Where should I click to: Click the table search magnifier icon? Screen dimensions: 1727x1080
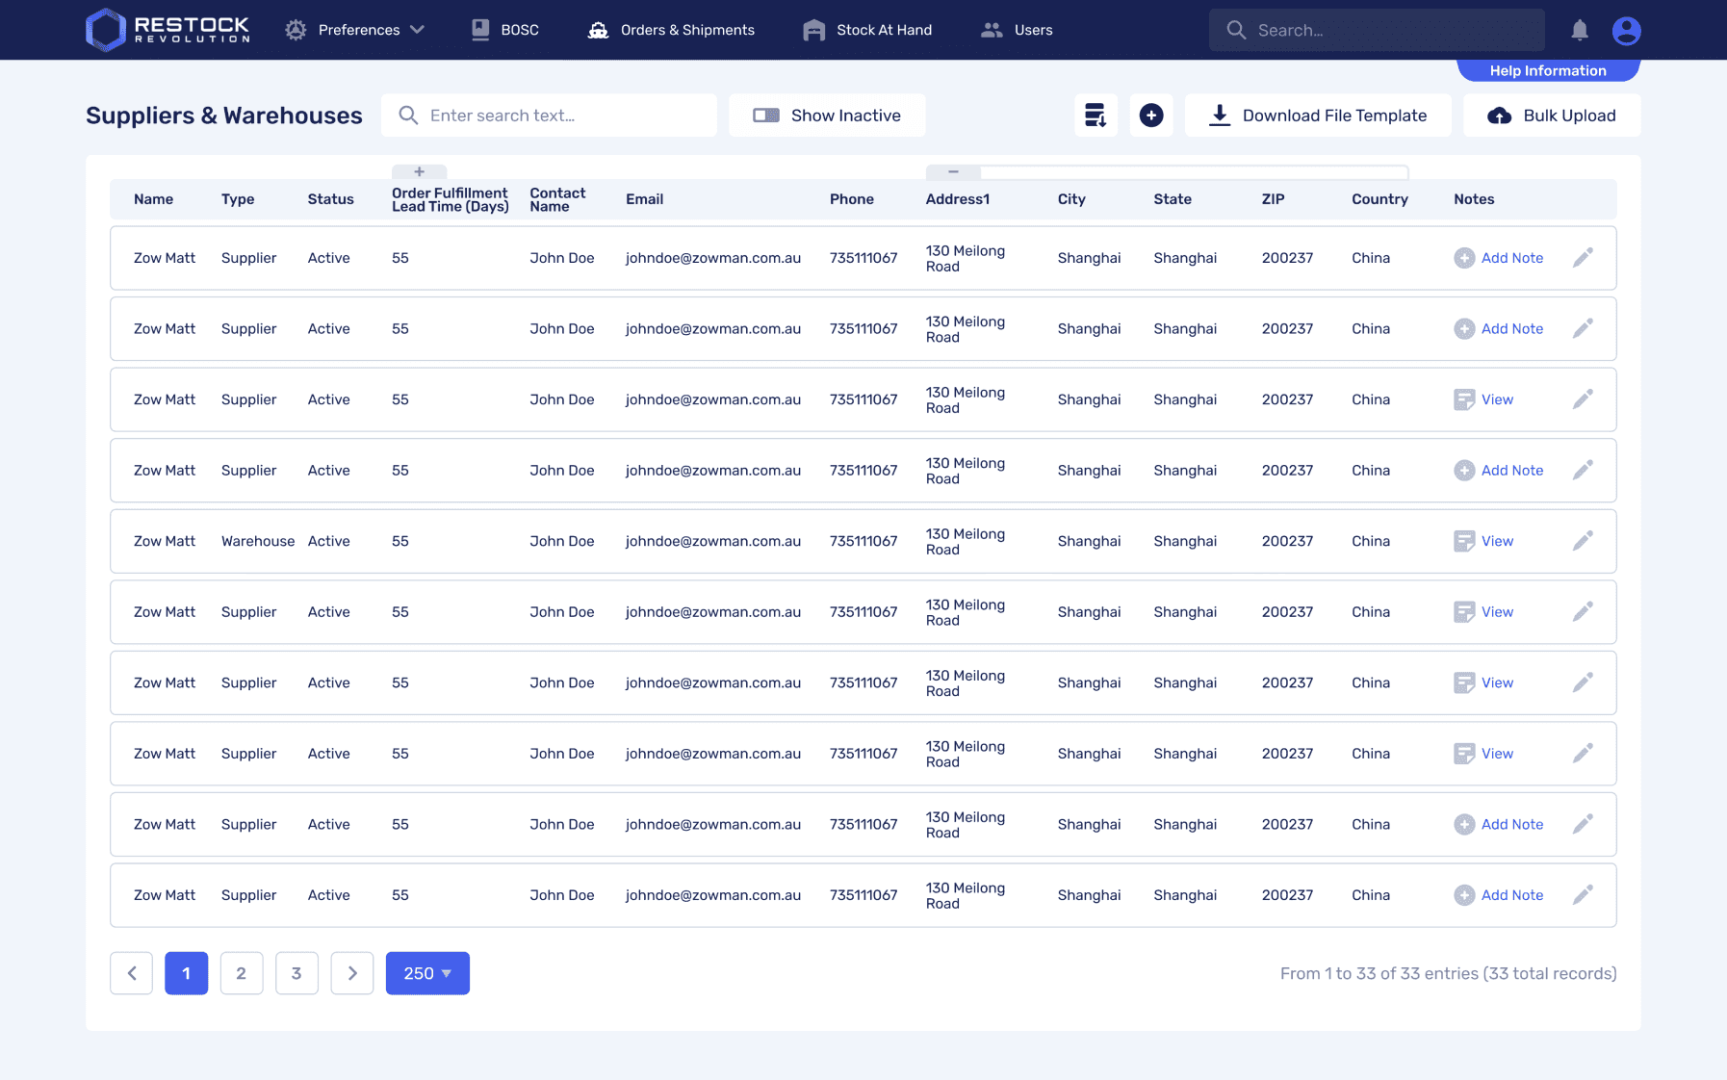(x=408, y=116)
